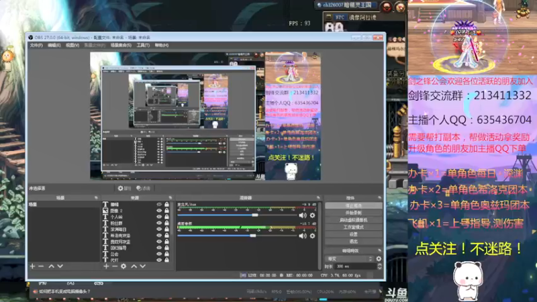
Task: Add a new scene with the plus icon in 场景 panel
Action: click(32, 266)
